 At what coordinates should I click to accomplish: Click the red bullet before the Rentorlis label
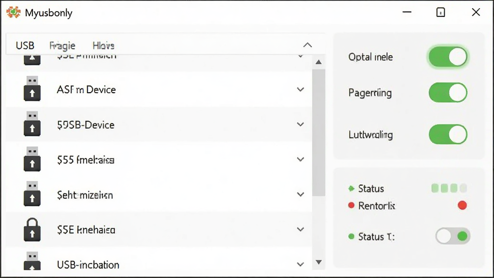pyautogui.click(x=351, y=206)
